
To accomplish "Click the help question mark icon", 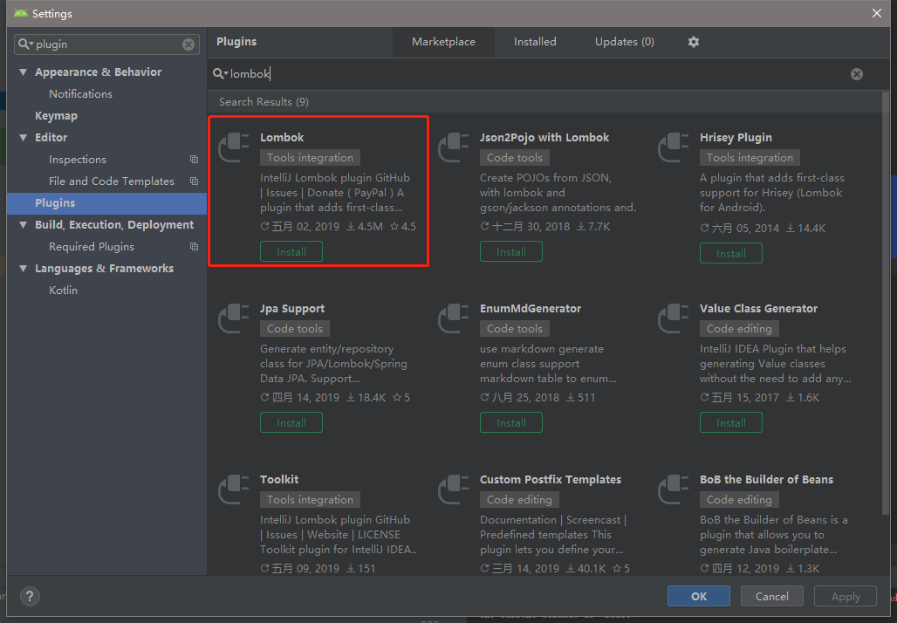I will pos(30,596).
